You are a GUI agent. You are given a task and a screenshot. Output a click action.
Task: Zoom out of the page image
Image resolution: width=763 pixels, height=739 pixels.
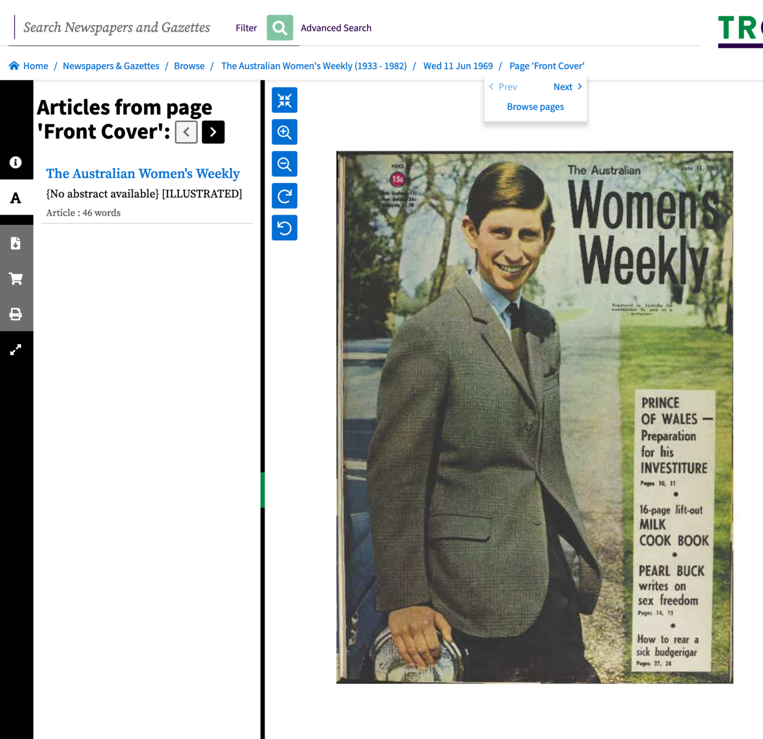(284, 164)
